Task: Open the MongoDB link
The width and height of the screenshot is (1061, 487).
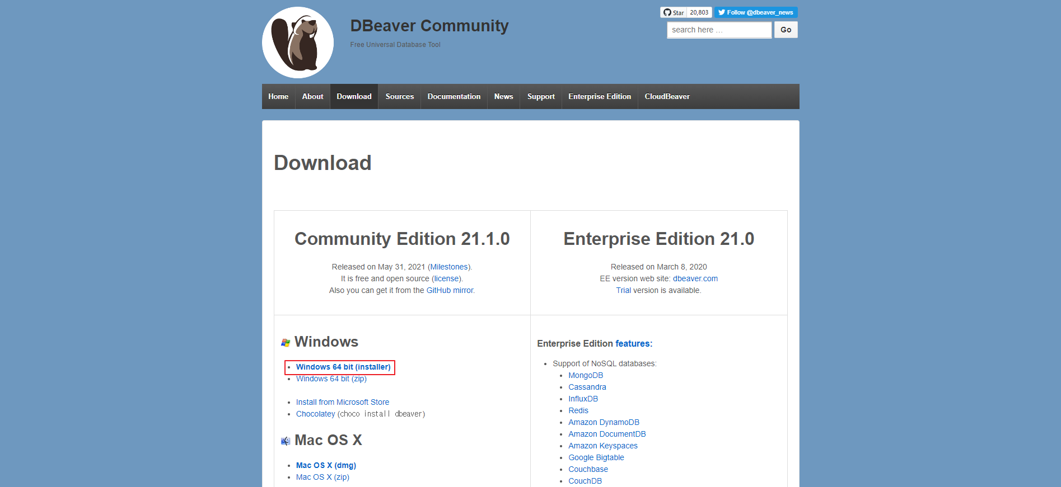Action: coord(586,375)
